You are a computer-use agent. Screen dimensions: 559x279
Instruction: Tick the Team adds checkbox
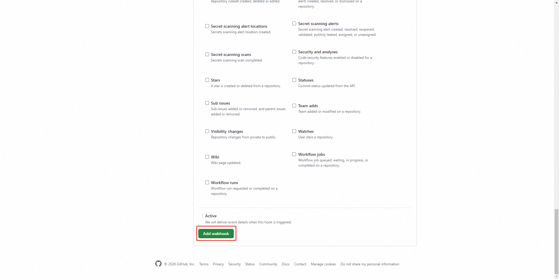[294, 106]
